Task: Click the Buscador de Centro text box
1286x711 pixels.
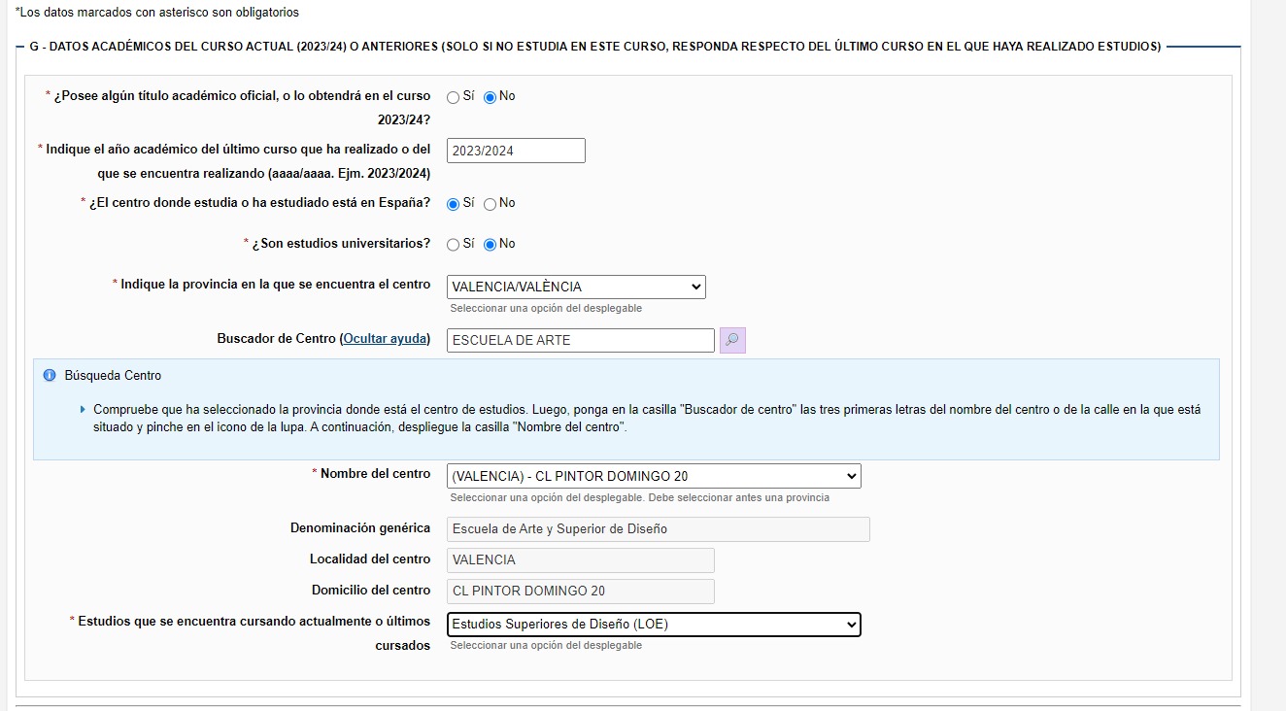Action: (x=580, y=340)
